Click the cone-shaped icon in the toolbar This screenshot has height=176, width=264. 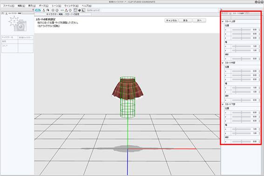point(66,10)
